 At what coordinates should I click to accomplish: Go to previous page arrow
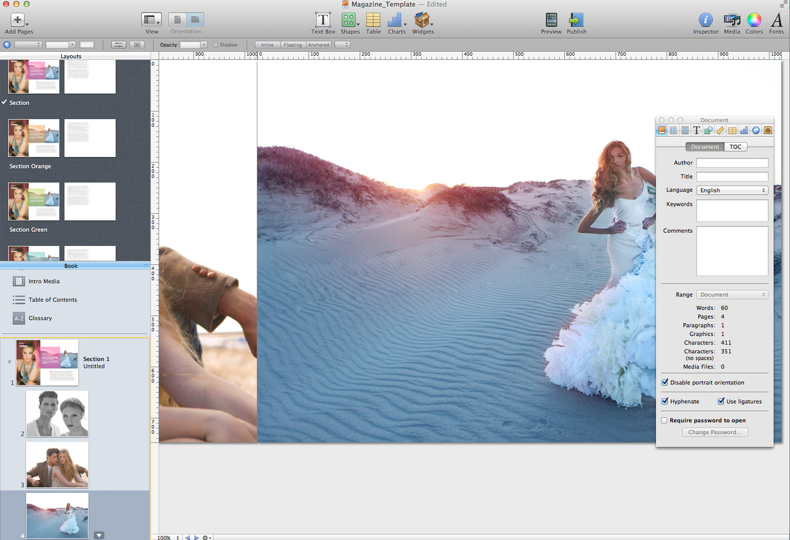[187, 537]
